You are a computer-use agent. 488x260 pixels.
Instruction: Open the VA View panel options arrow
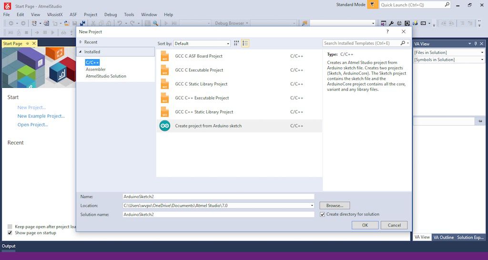tap(469, 43)
